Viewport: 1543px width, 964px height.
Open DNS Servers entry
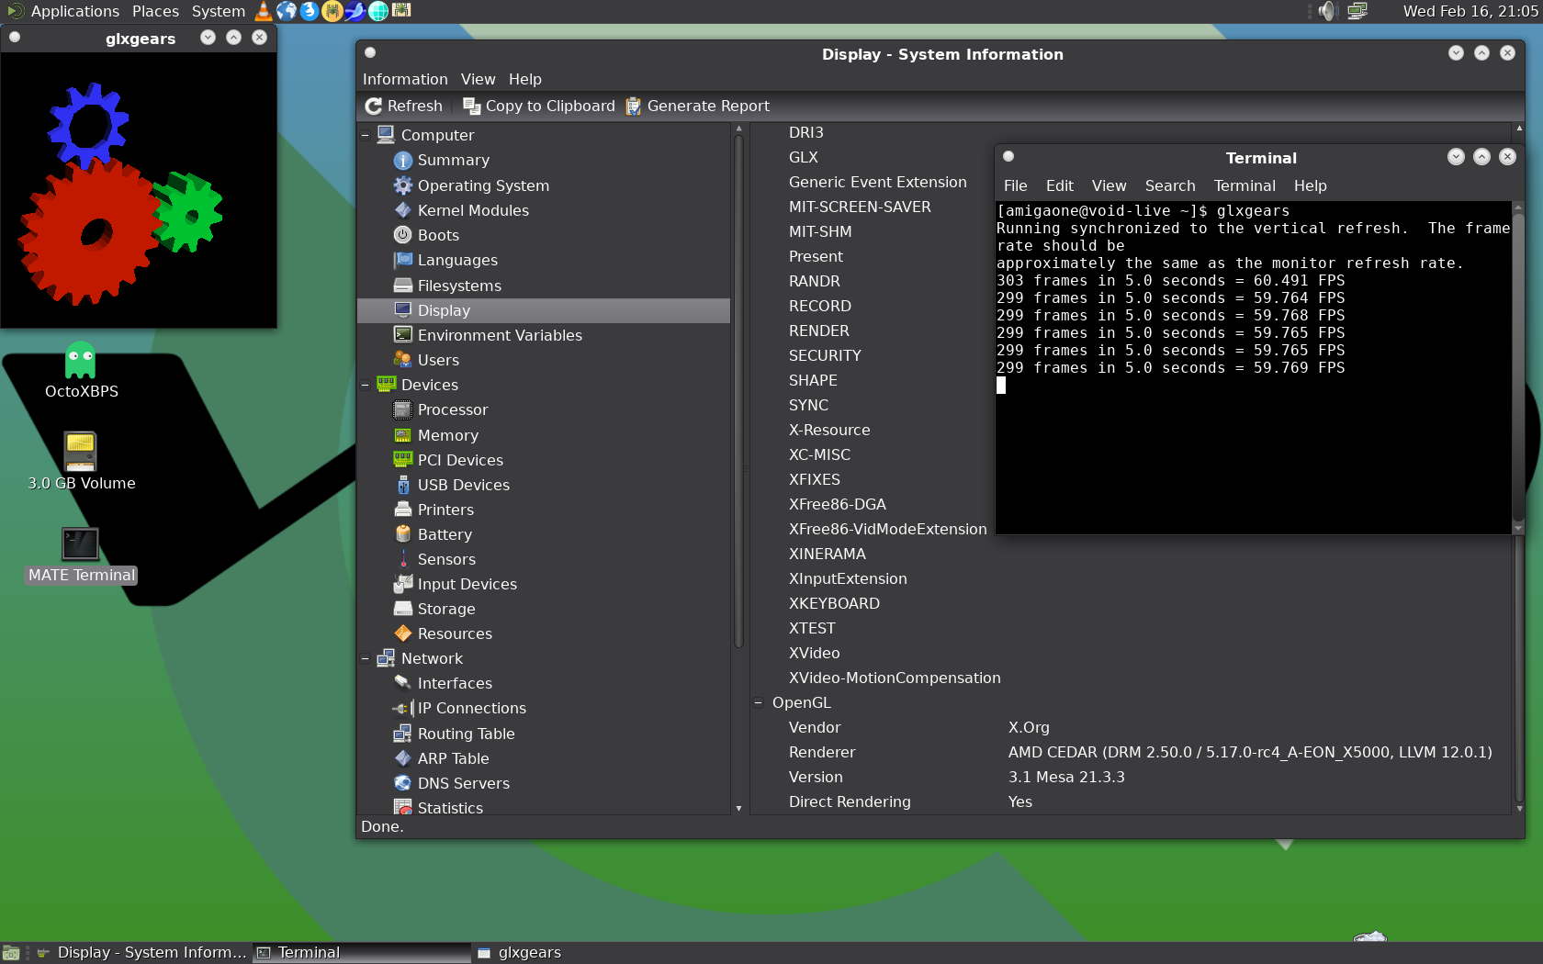coord(463,783)
